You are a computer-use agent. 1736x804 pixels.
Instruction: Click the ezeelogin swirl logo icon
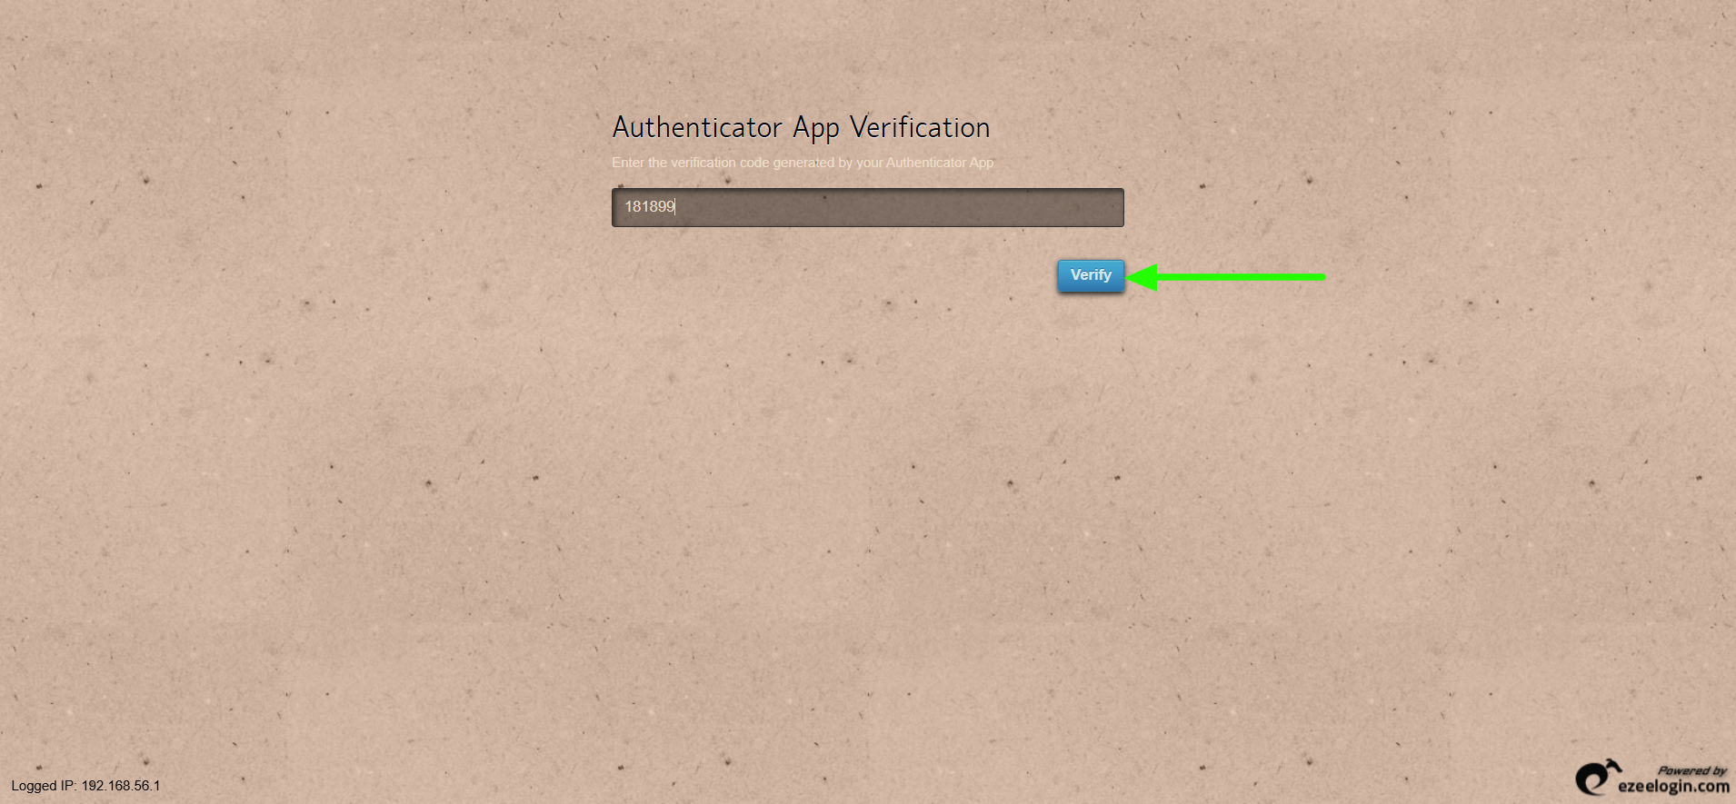click(1597, 777)
